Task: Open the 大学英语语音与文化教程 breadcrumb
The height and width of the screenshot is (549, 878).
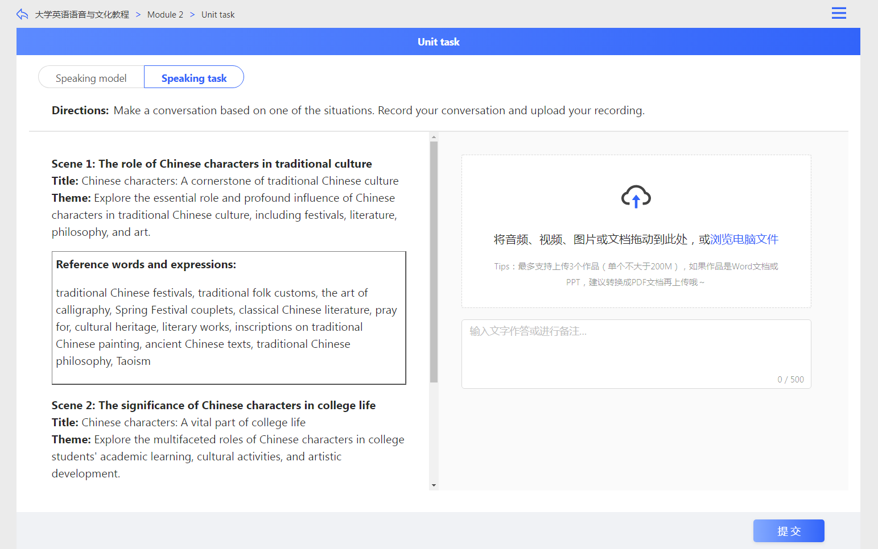Action: point(82,15)
